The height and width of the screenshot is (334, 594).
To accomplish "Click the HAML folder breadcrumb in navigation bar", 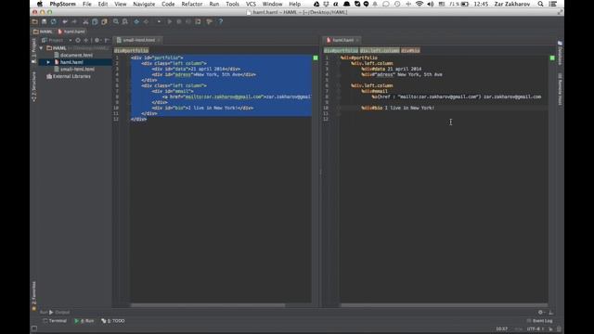I will [43, 32].
